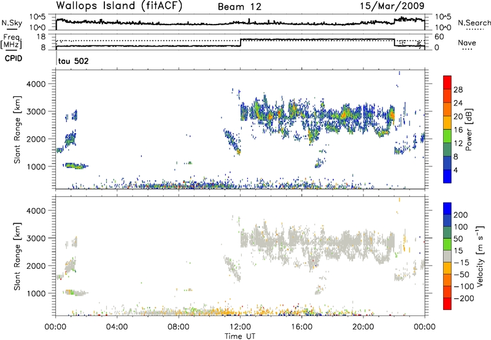
Task: Click the "Slant Range [km]" label of velocity panel
Action: click(x=17, y=256)
